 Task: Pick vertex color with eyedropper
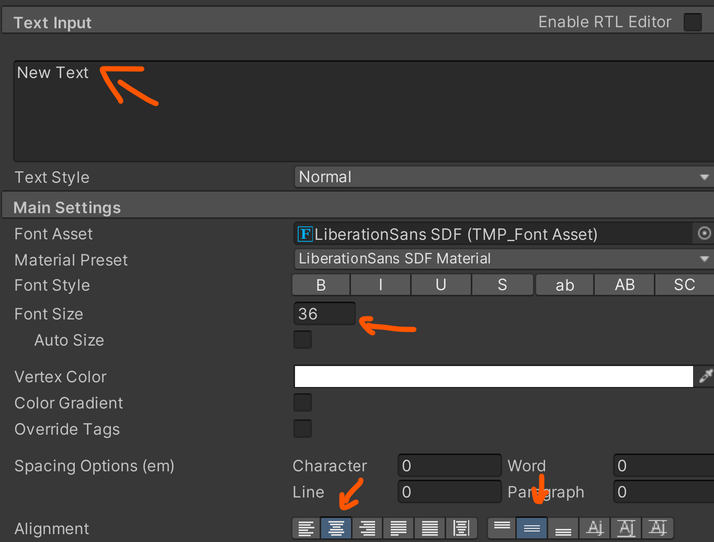point(705,376)
